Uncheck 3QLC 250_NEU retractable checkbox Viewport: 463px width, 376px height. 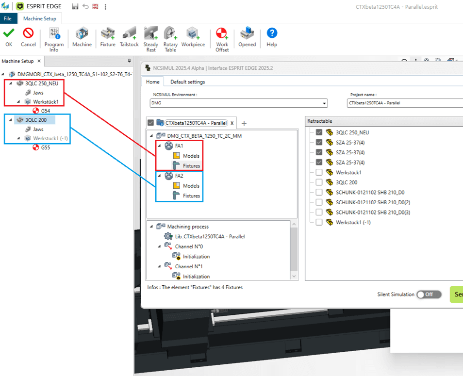pyautogui.click(x=319, y=132)
